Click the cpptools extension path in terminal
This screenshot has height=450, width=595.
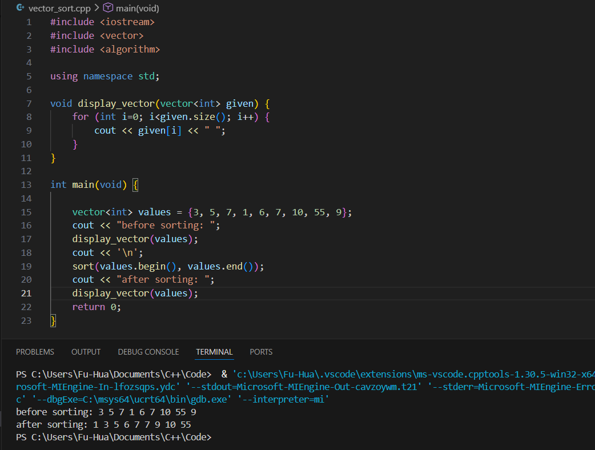(411, 375)
